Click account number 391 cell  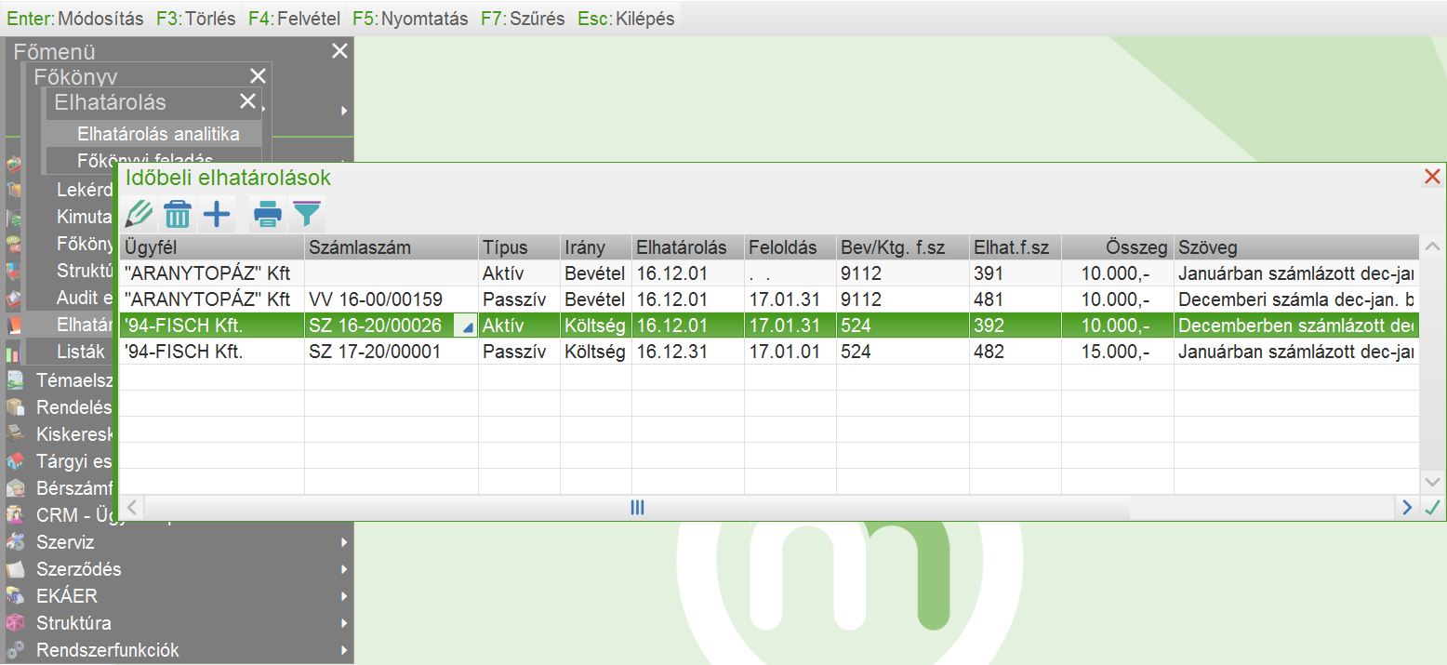(x=1015, y=273)
